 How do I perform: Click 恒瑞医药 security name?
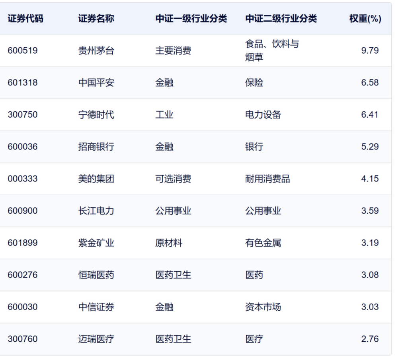tap(96, 275)
